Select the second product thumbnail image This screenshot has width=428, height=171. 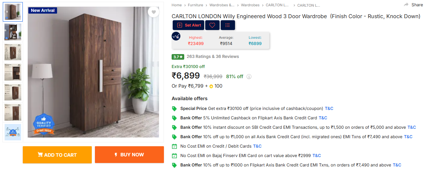tap(13, 32)
